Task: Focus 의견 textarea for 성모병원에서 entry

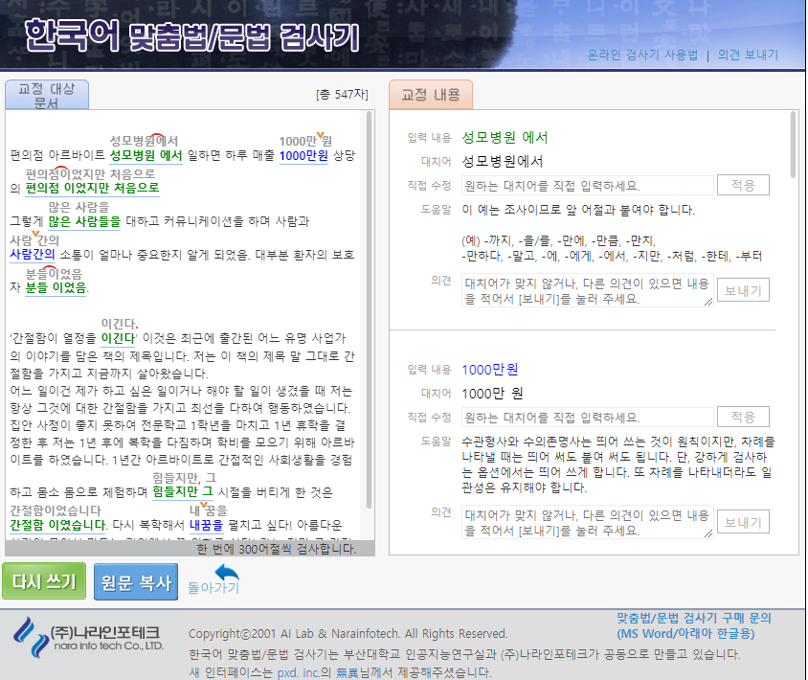Action: [588, 290]
